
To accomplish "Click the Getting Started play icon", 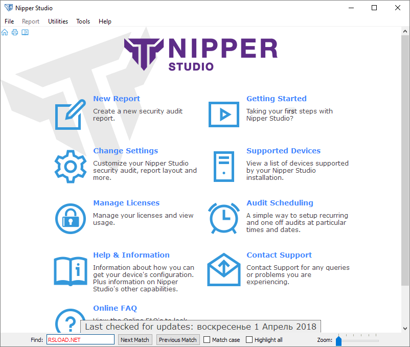I will (x=223, y=114).
